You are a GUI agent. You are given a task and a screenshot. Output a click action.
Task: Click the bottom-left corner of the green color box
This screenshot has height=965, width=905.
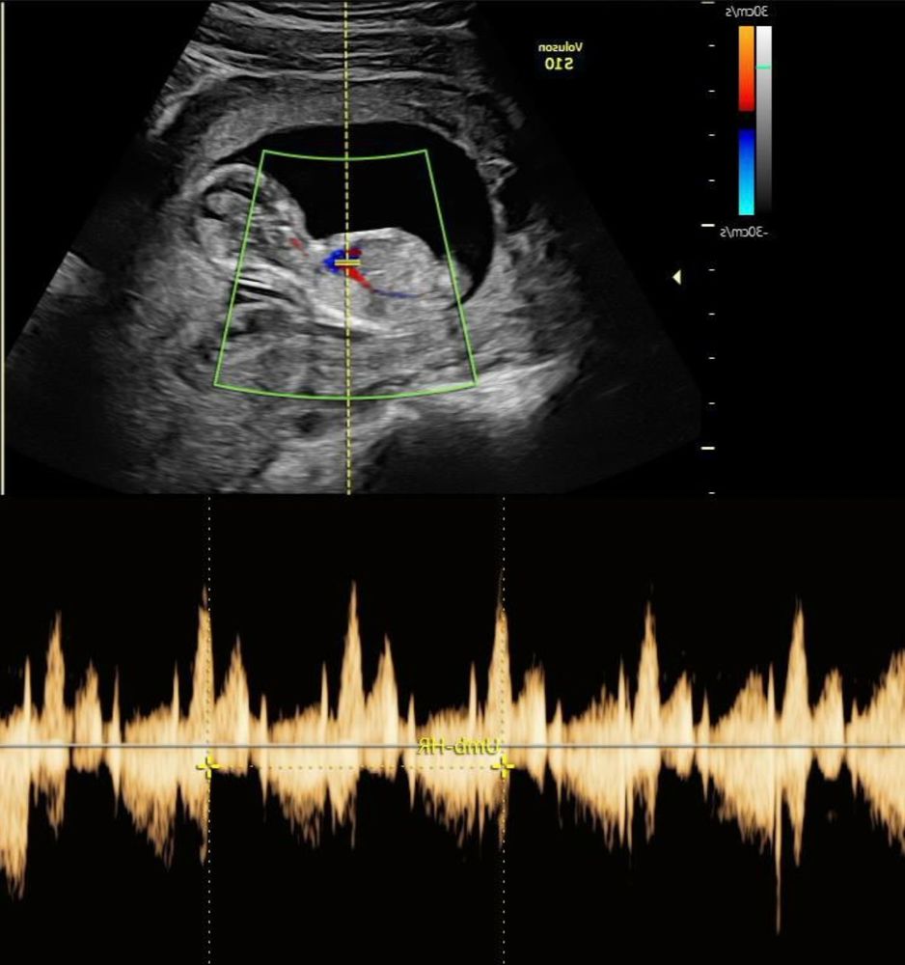pyautogui.click(x=216, y=385)
